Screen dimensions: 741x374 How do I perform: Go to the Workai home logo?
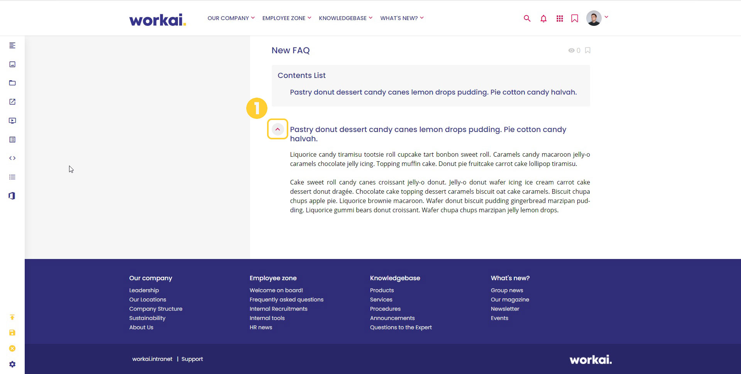click(157, 20)
